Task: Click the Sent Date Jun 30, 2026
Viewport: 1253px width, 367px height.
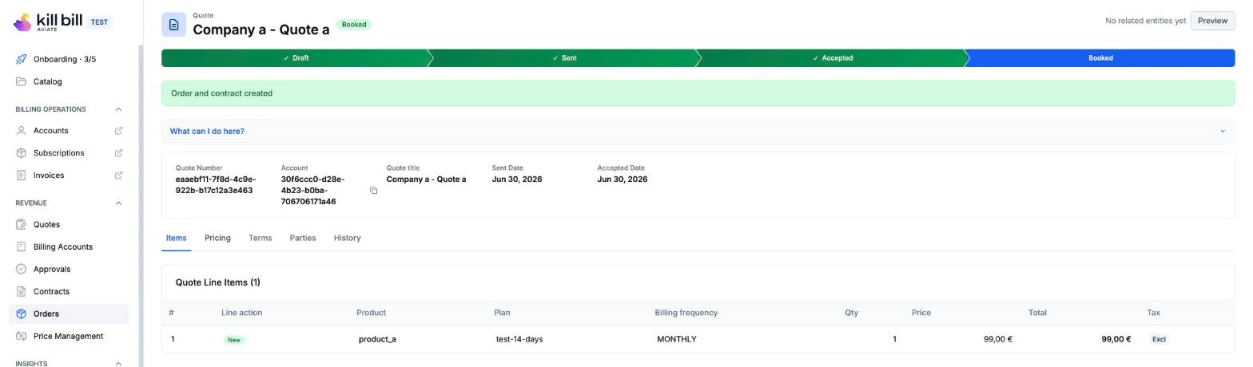Action: pyautogui.click(x=517, y=180)
